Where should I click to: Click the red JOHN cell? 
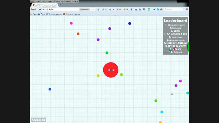(111, 70)
